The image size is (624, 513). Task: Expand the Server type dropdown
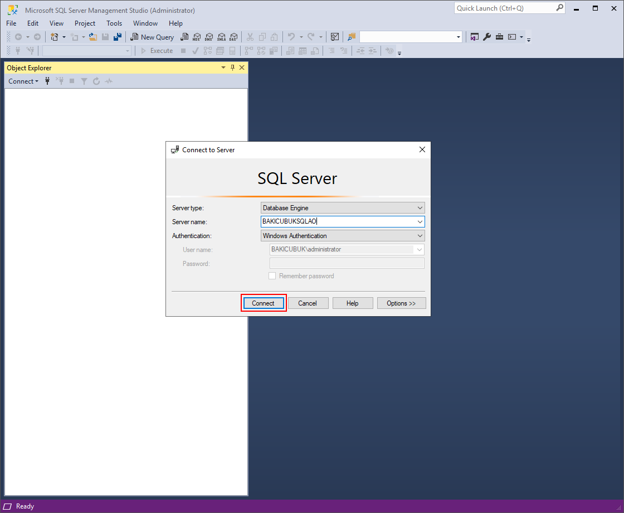[x=420, y=208]
